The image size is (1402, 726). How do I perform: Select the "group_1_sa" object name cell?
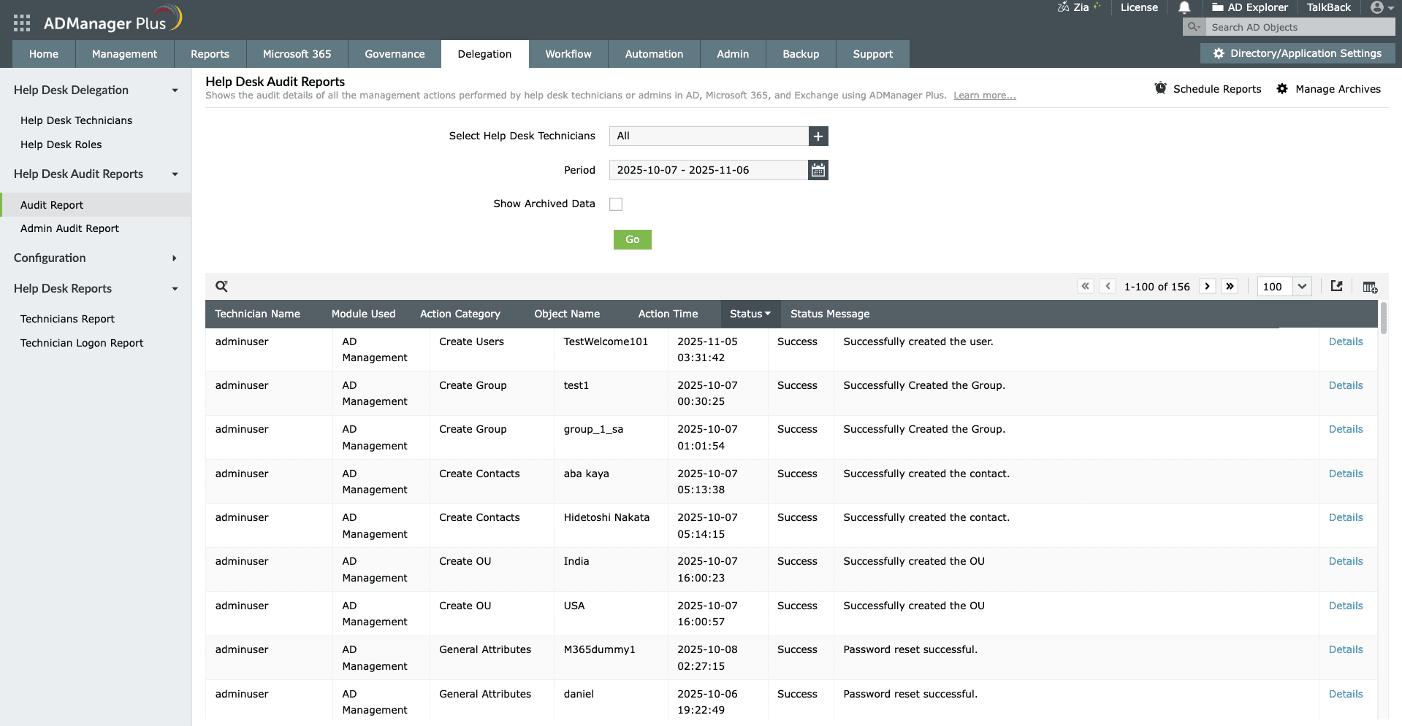coord(593,429)
